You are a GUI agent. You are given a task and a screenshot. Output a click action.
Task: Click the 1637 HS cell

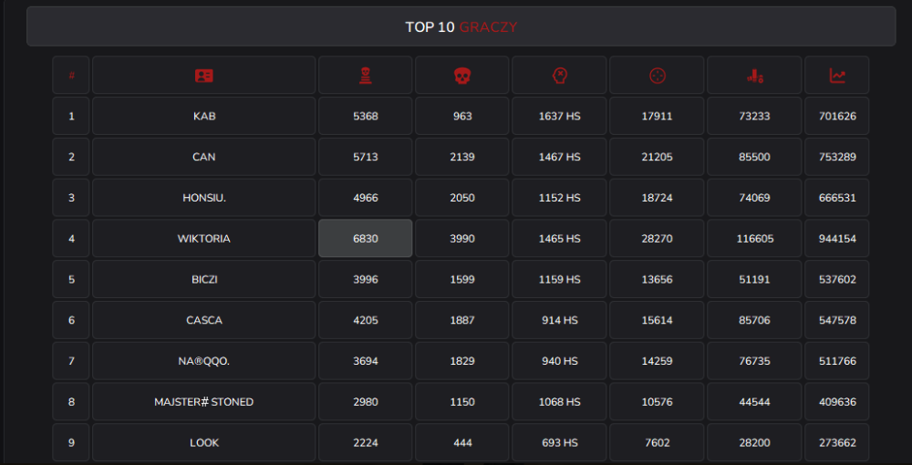pyautogui.click(x=559, y=117)
